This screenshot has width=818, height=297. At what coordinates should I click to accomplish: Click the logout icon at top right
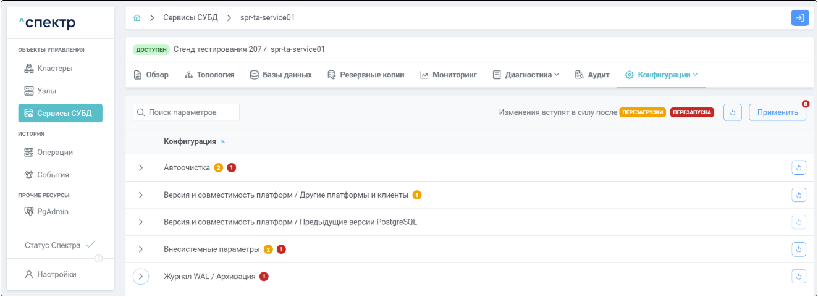799,18
